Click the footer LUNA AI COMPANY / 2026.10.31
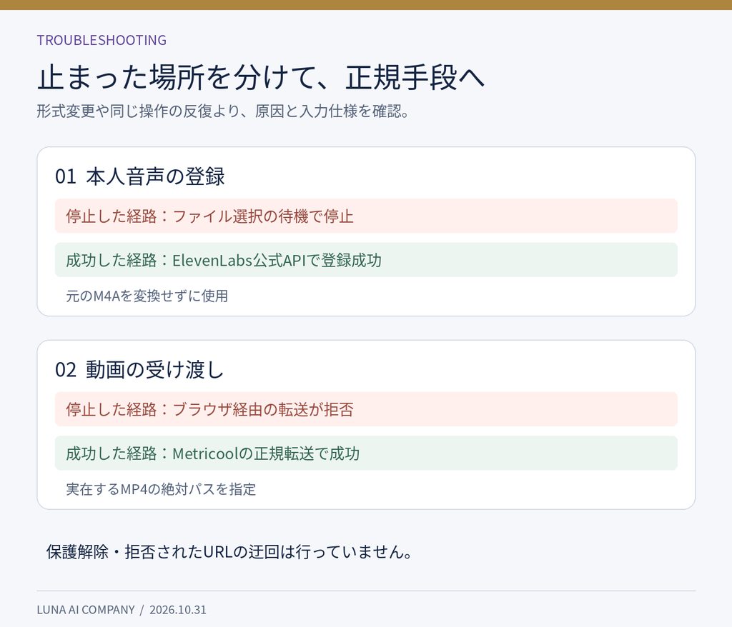The height and width of the screenshot is (627, 732). click(x=122, y=610)
